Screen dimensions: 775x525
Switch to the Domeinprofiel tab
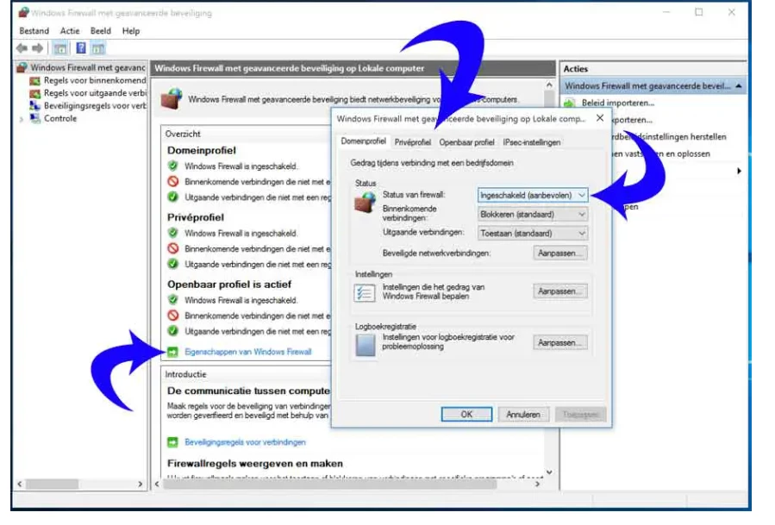[x=363, y=141]
